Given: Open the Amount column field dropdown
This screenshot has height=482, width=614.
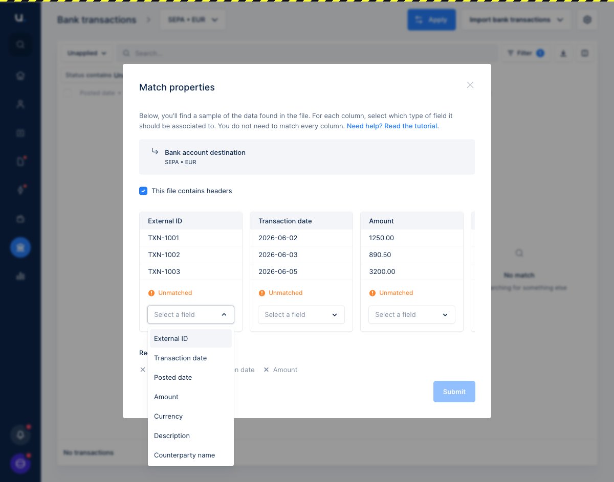Looking at the screenshot, I should tap(412, 314).
